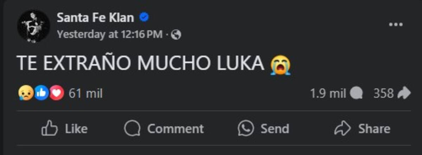Image resolution: width=422 pixels, height=155 pixels.
Task: Like the post
Action: (64, 128)
